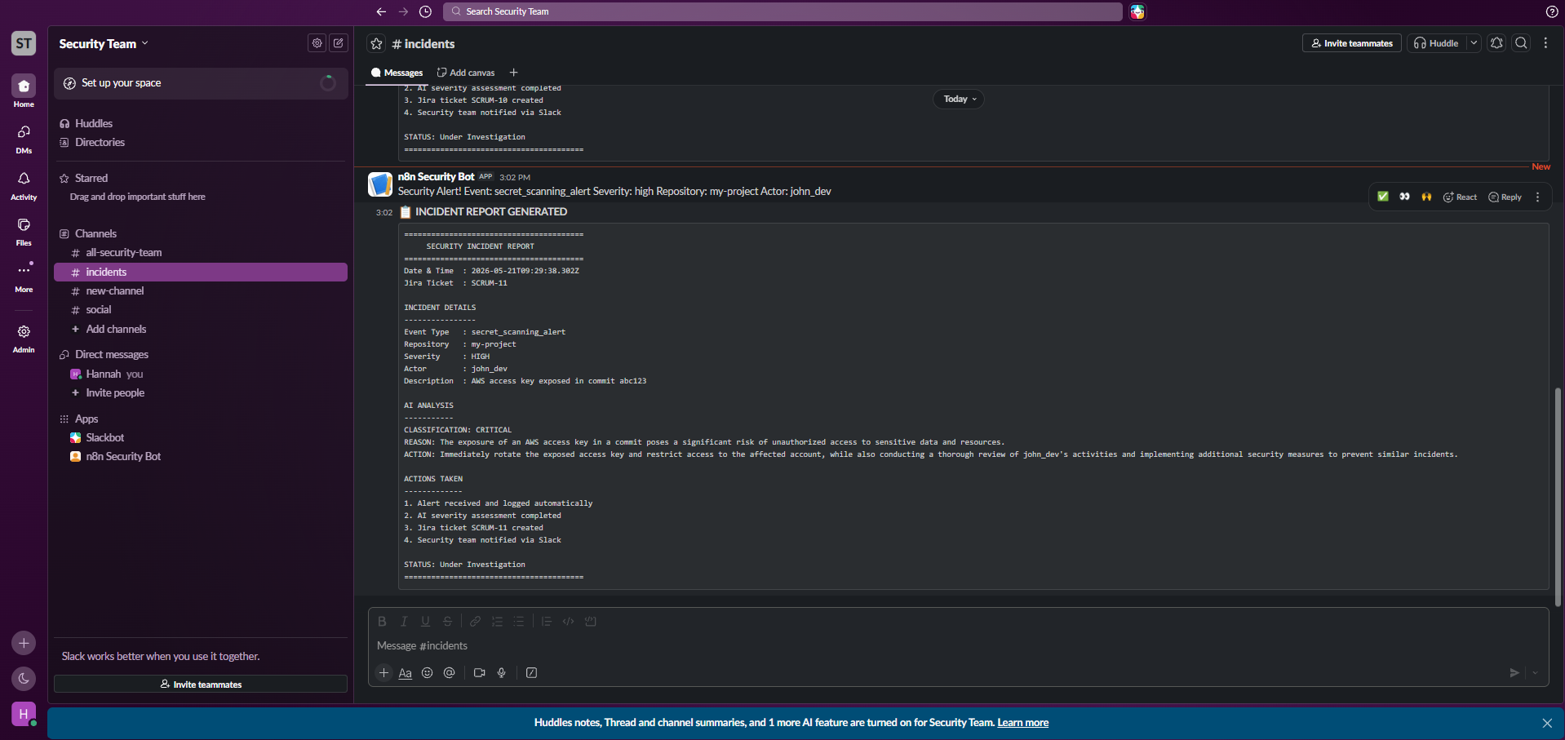1565x740 pixels.
Task: Open the Activity feed
Action: coord(24,185)
